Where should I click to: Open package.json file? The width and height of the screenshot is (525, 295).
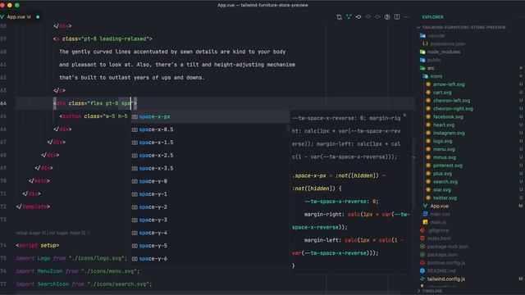[441, 255]
